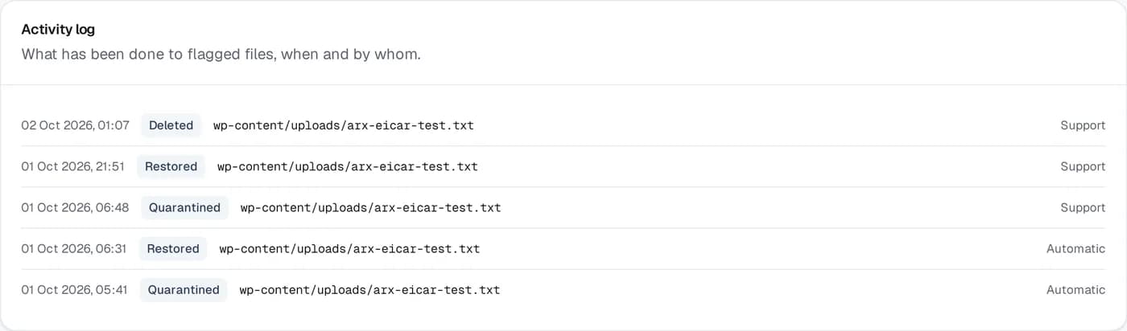
Task: Select Support actor in the 06:48 row
Action: (x=1083, y=207)
